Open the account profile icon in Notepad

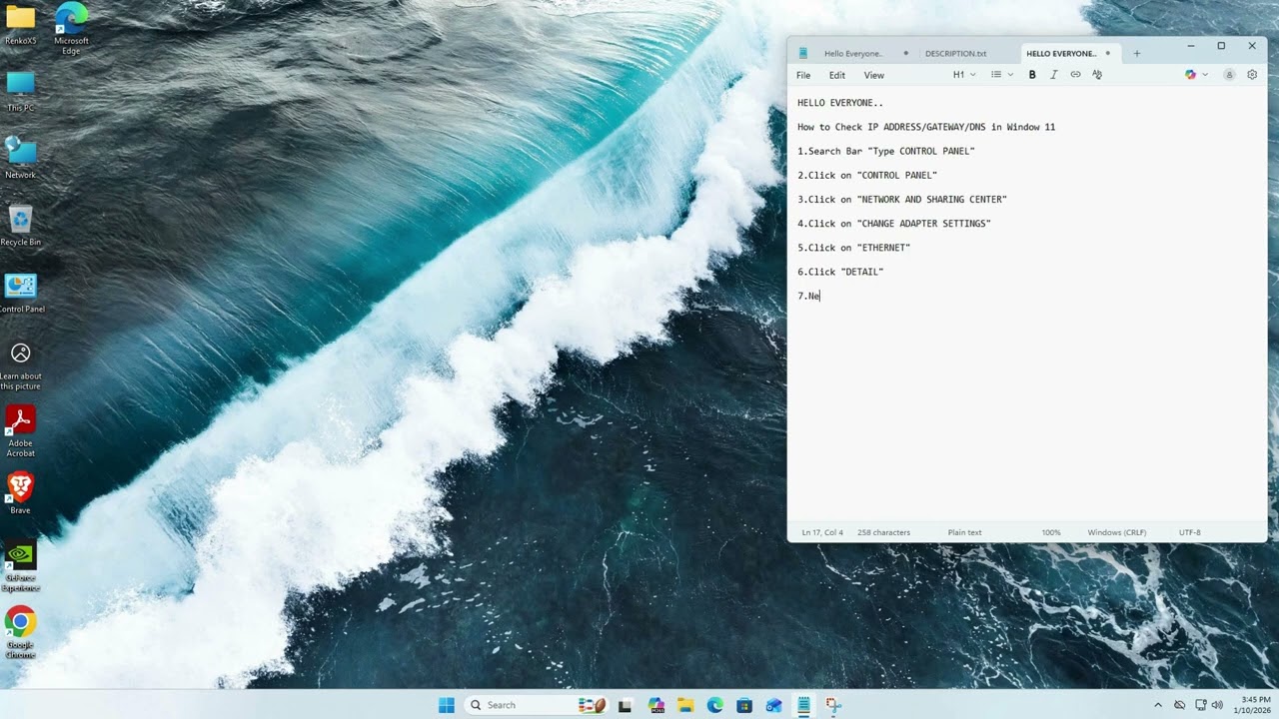1229,75
